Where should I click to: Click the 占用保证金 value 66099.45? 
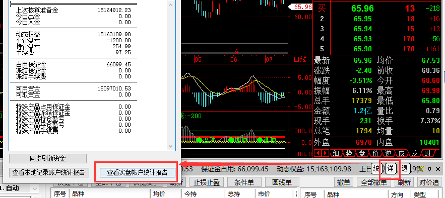118,64
